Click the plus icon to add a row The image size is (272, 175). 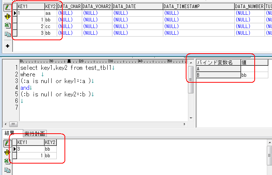point(7,46)
